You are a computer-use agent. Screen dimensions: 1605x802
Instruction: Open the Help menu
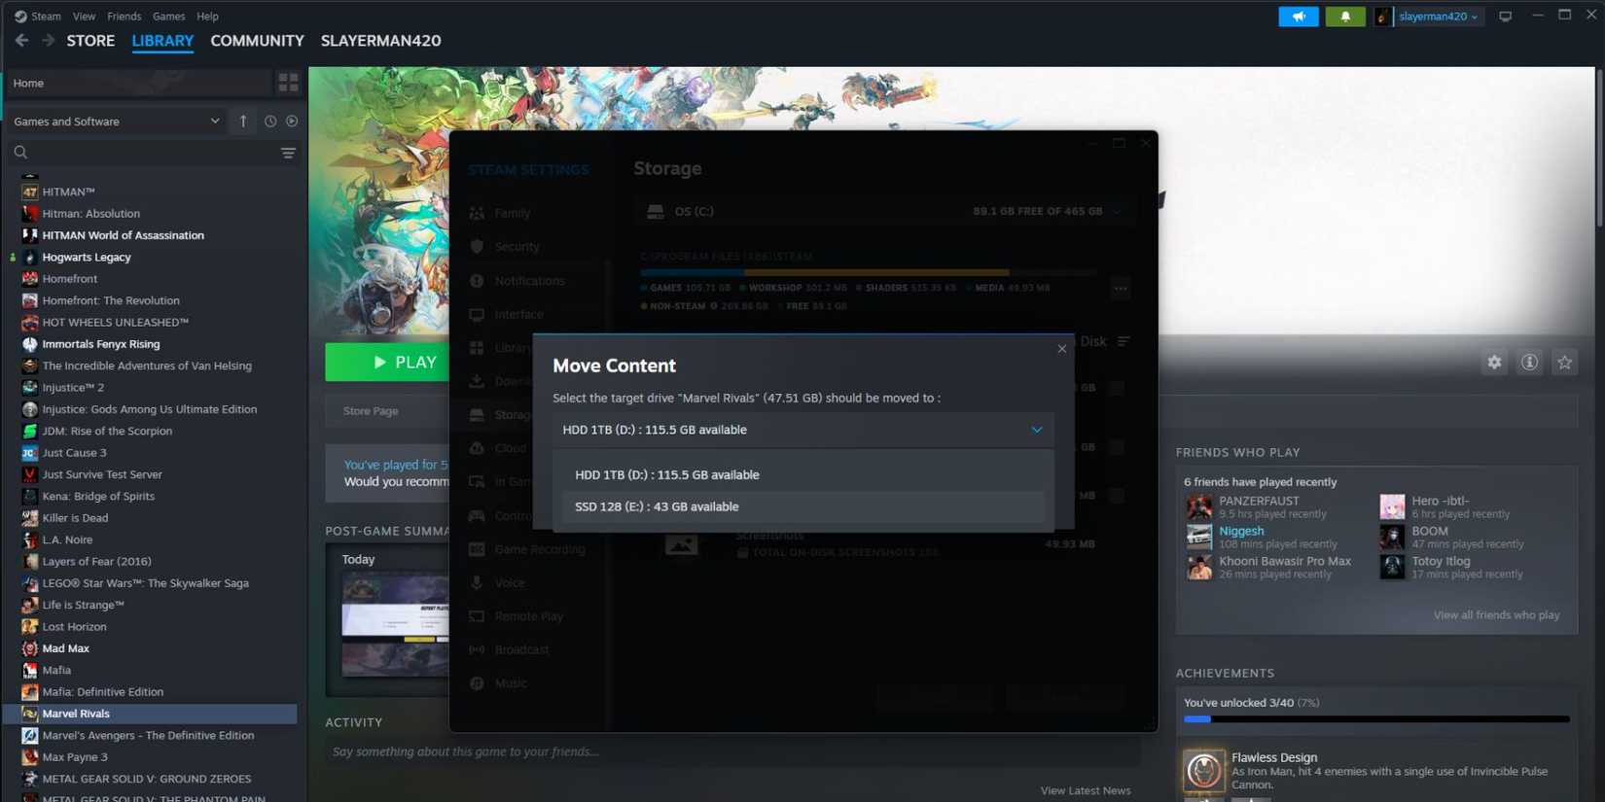[x=207, y=17]
